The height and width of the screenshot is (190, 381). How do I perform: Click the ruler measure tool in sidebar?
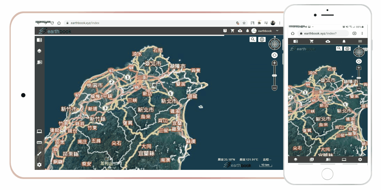[x=39, y=142]
